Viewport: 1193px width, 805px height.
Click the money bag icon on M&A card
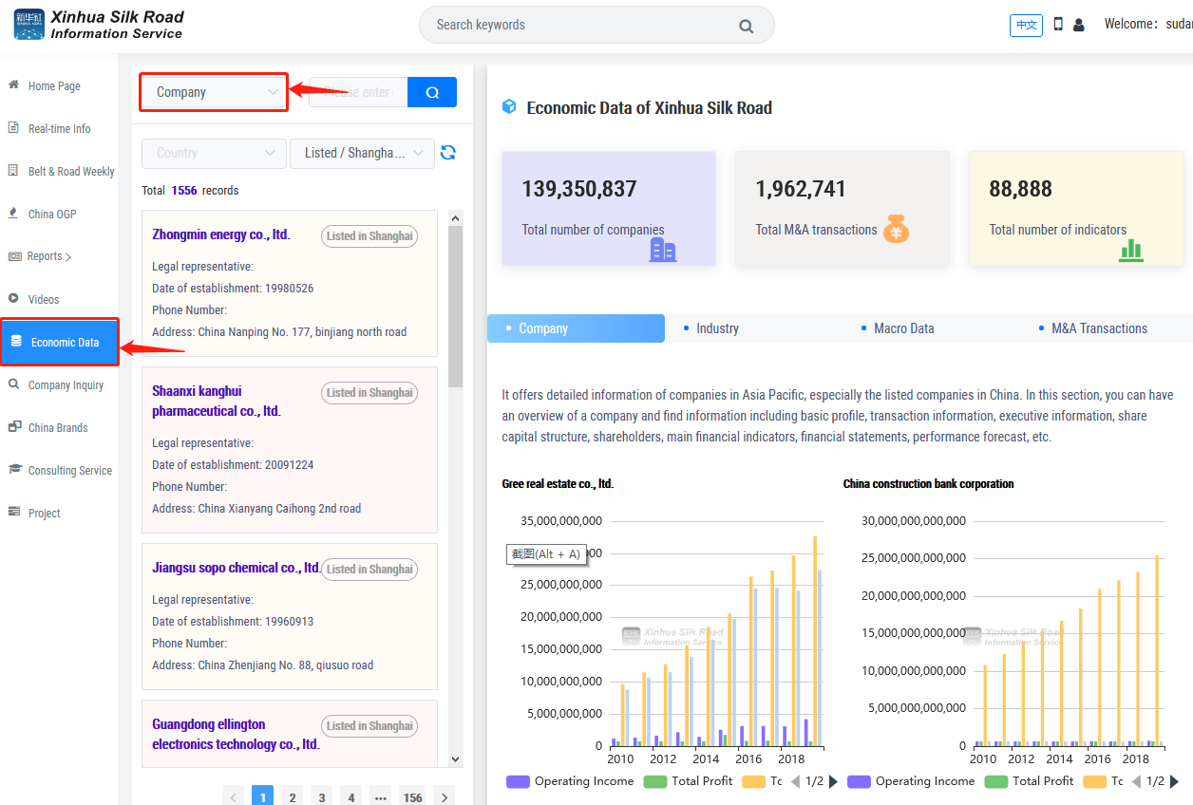click(x=897, y=229)
